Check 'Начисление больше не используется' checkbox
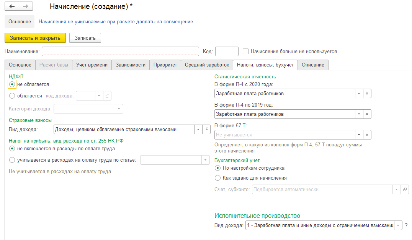Image resolution: width=412 pixels, height=240 pixels. point(246,51)
